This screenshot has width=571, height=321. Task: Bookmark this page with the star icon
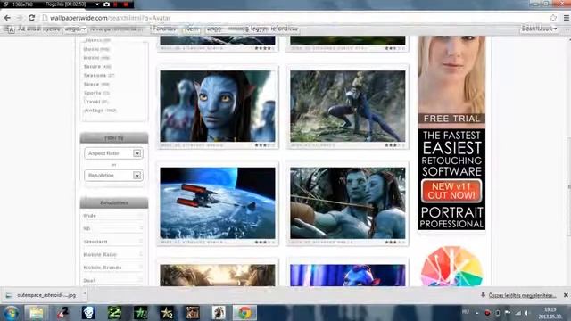(x=553, y=18)
